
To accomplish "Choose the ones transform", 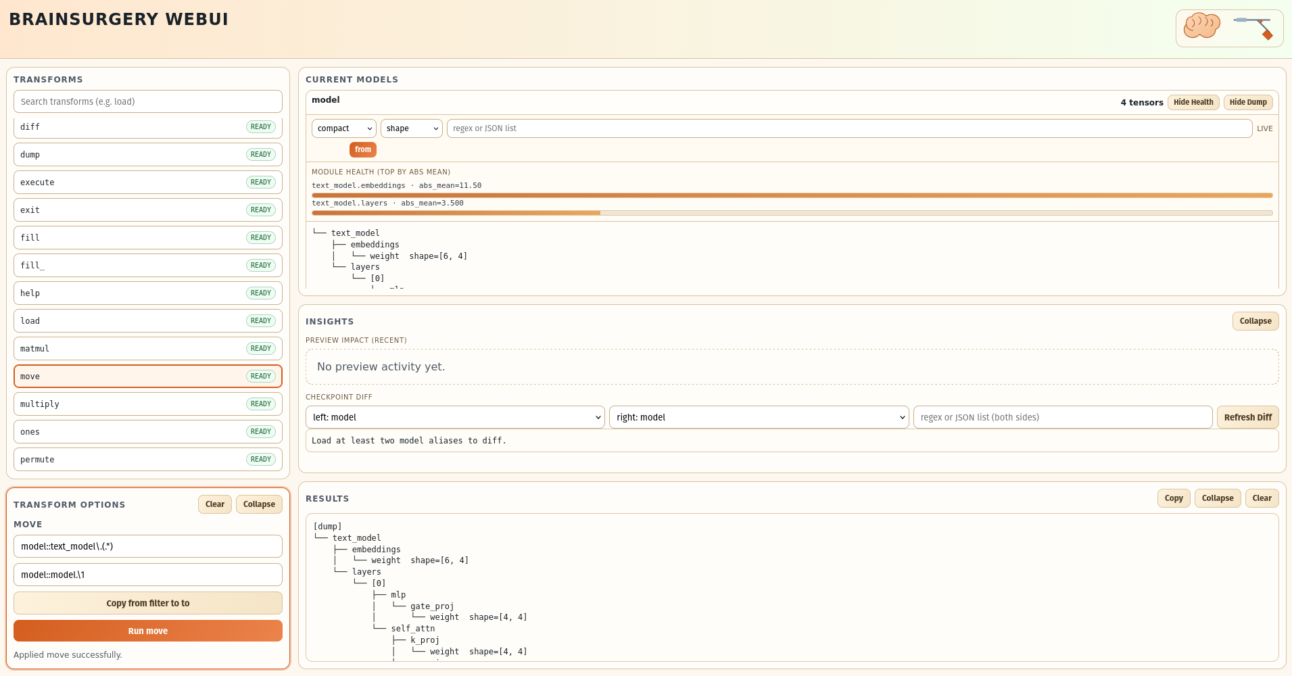I will pos(148,432).
